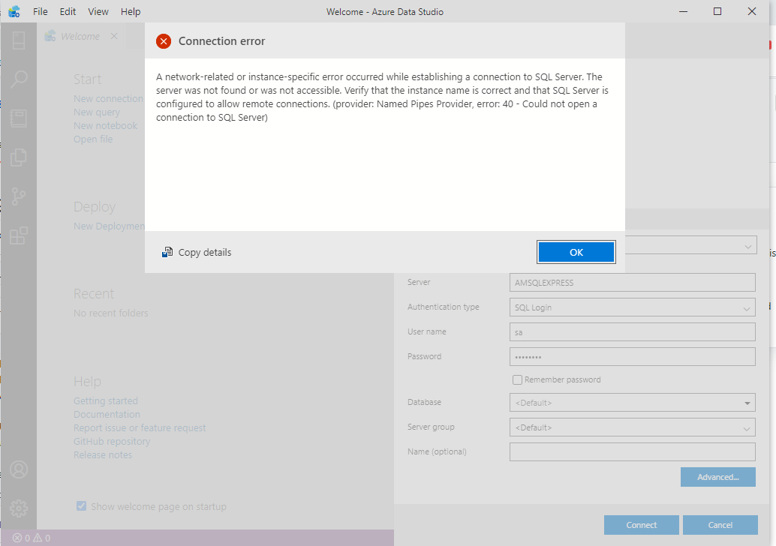Screen dimensions: 776x546
Task: Click the Advanced... button
Action: click(717, 477)
